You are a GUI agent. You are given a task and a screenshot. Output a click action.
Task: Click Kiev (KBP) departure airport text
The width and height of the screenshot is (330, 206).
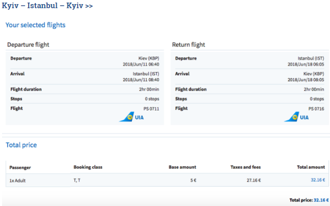pyautogui.click(x=149, y=58)
